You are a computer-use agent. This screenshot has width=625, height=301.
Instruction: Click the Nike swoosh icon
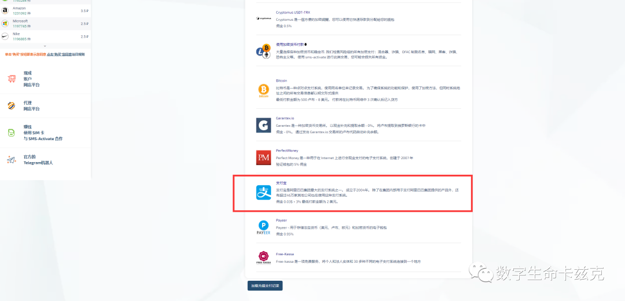pos(5,36)
